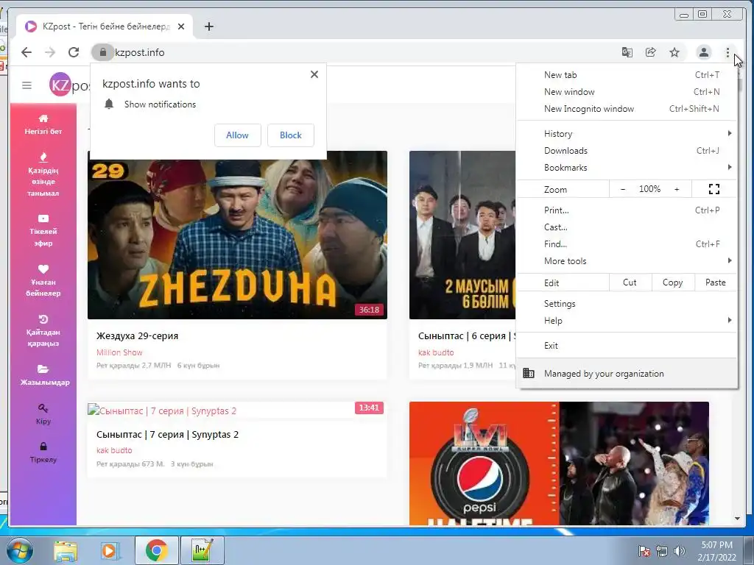Reload the kzpost.info page
Screen dimensions: 754x565
coord(74,52)
